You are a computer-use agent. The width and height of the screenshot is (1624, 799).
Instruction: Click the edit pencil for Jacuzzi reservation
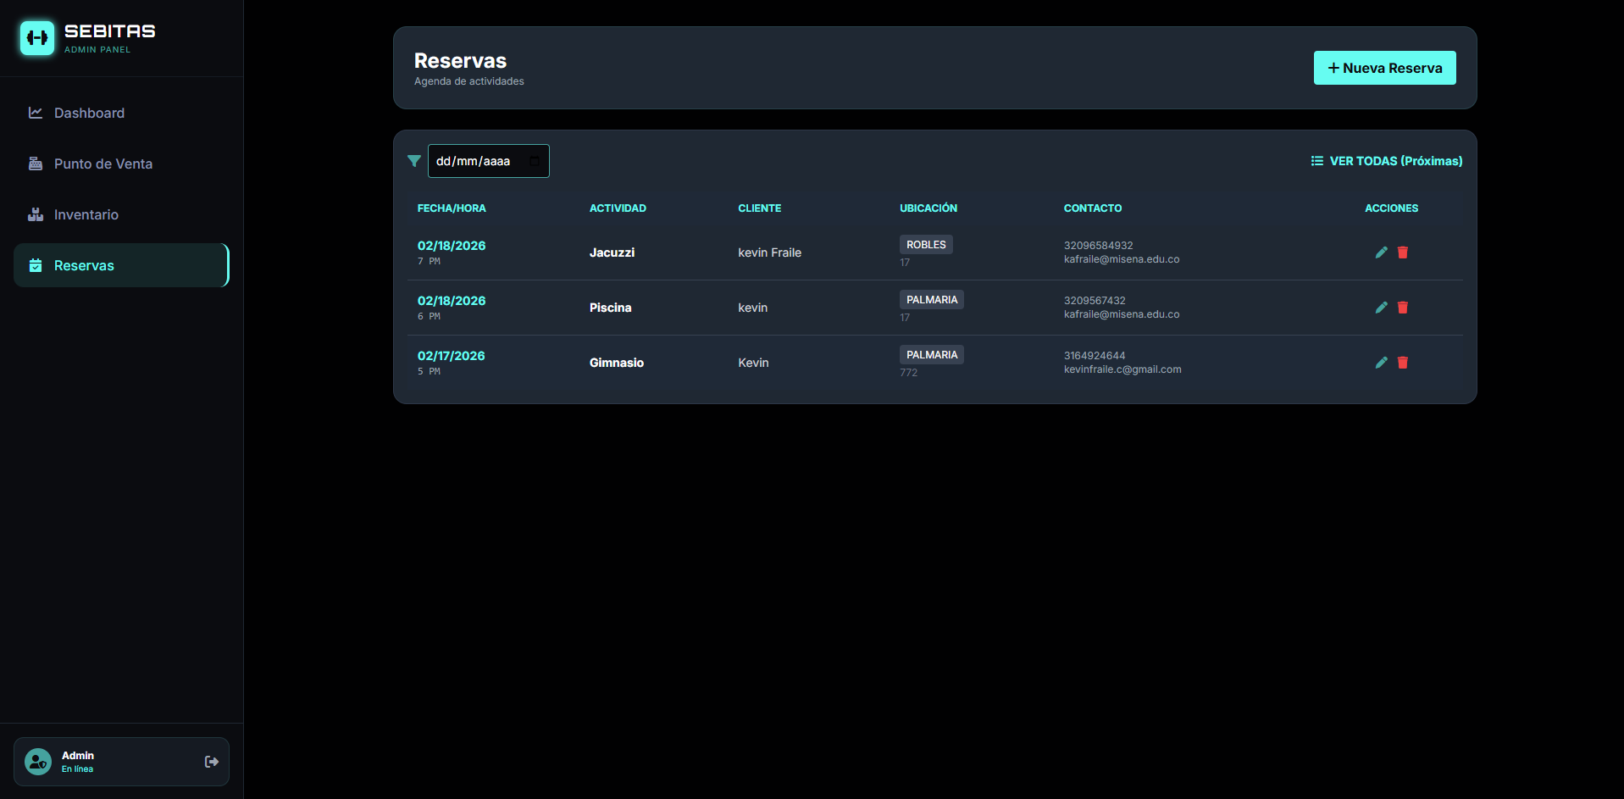pos(1381,252)
